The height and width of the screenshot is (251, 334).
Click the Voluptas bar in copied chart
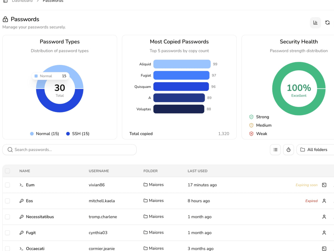coord(179,109)
